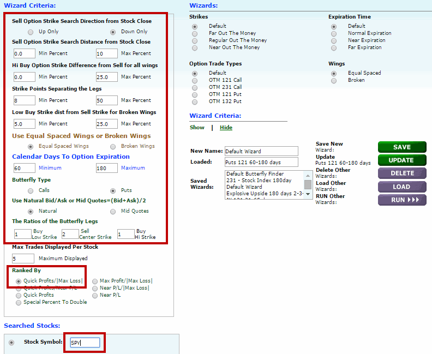Edit Low Buy Strike Max Percent field
This screenshot has width=432, height=354.
pyautogui.click(x=106, y=124)
